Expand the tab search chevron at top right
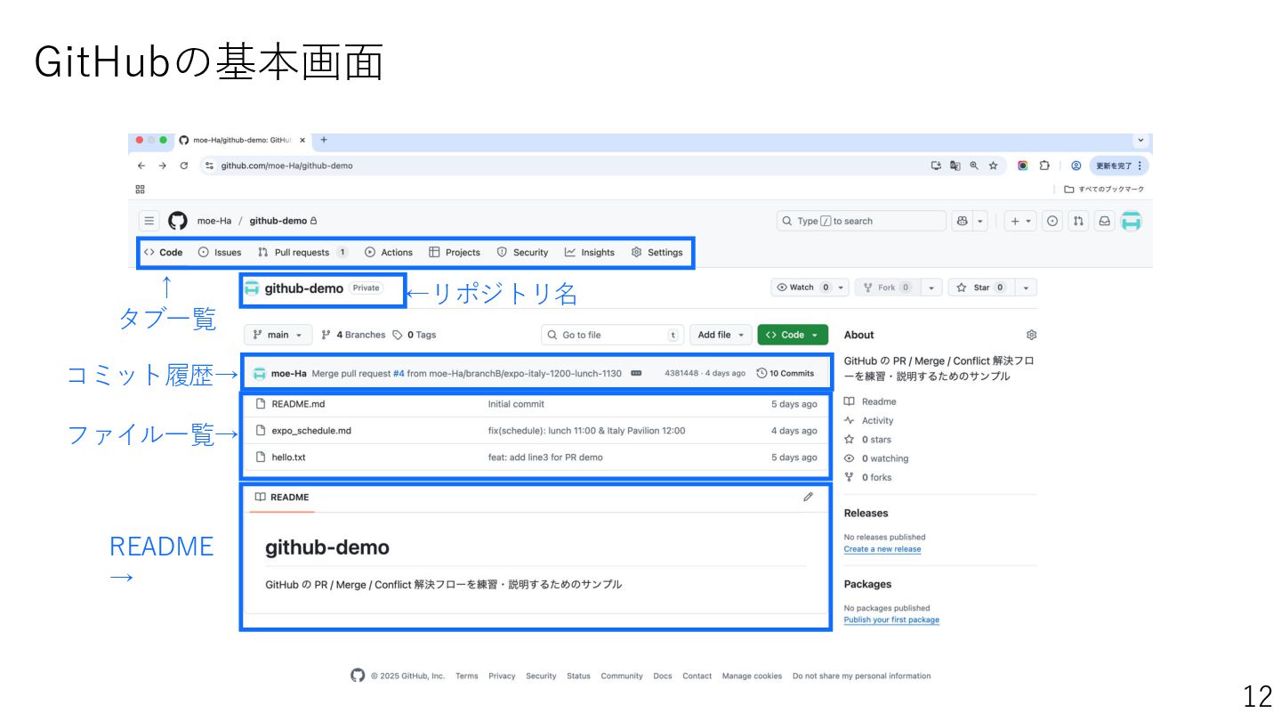This screenshot has width=1281, height=721. (1140, 141)
